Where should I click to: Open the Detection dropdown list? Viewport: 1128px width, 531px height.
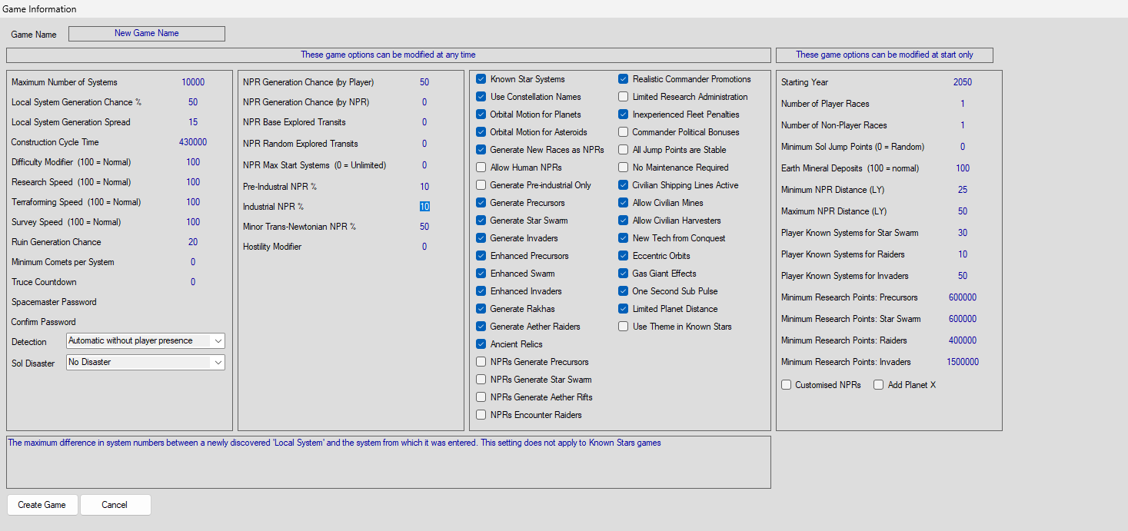click(145, 340)
